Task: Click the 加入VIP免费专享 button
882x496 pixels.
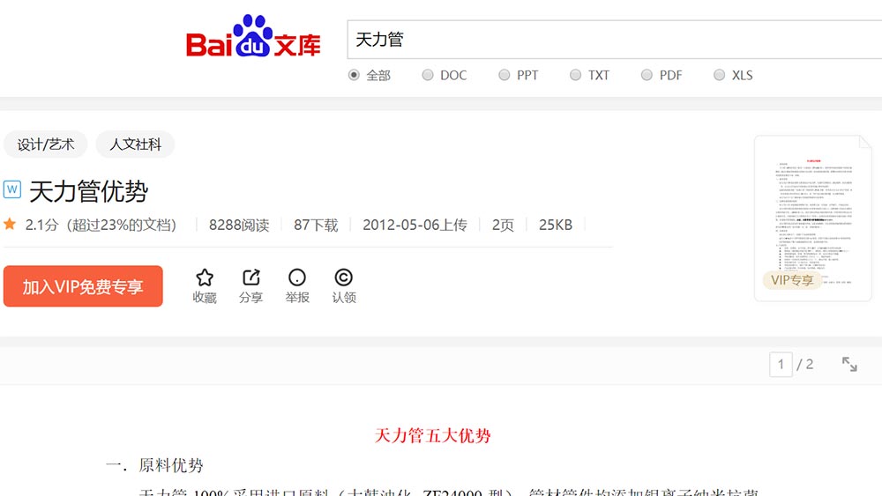Action: pos(83,286)
